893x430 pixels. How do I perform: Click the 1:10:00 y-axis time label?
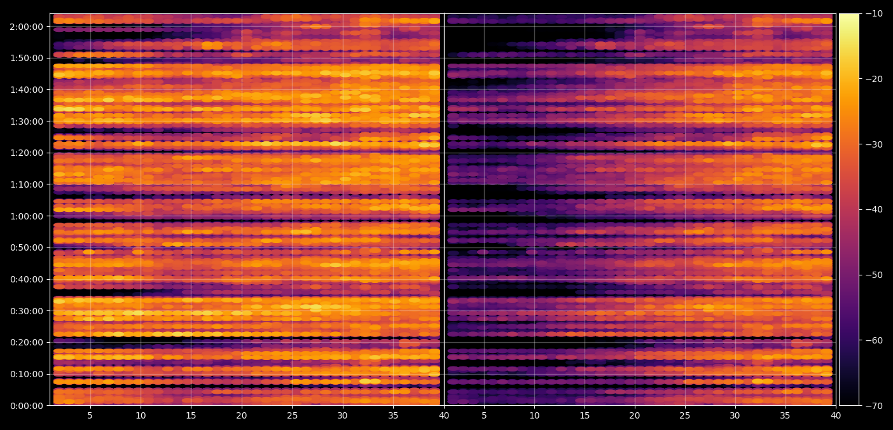pos(26,184)
